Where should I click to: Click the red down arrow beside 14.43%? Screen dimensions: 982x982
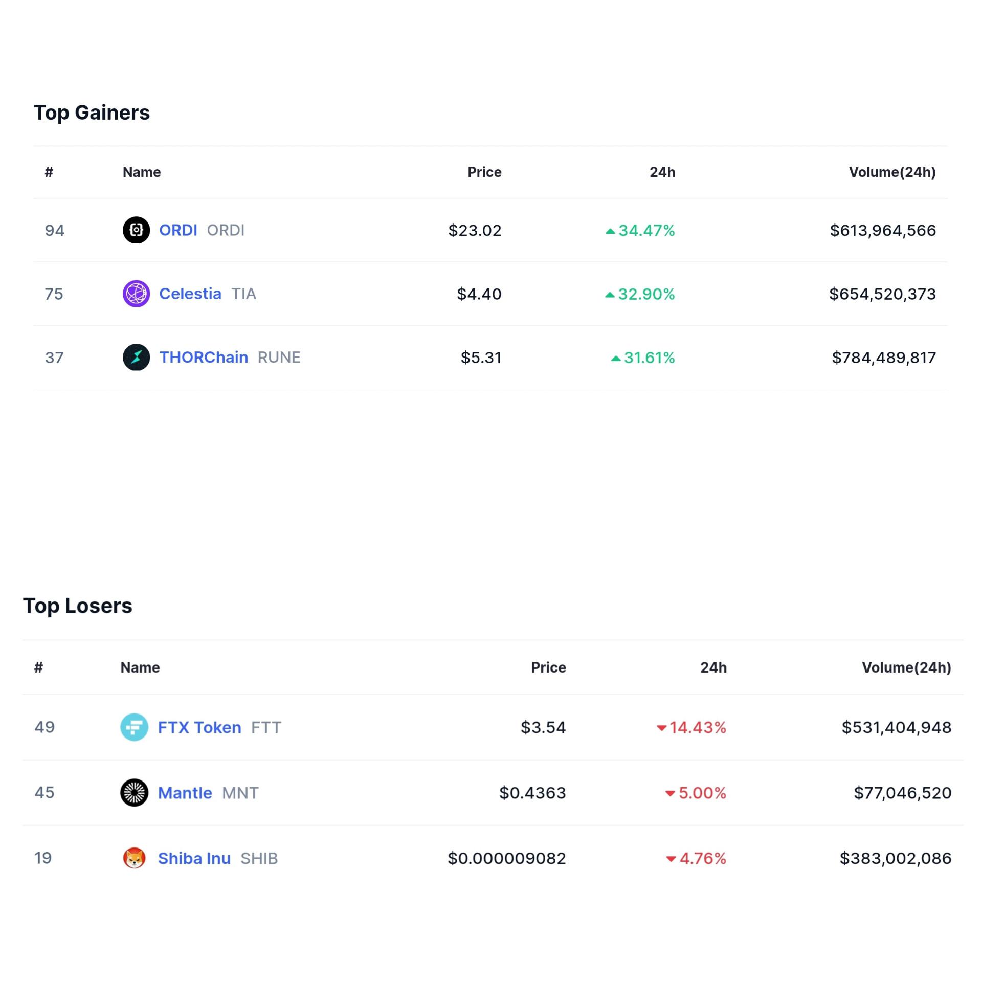coord(661,728)
